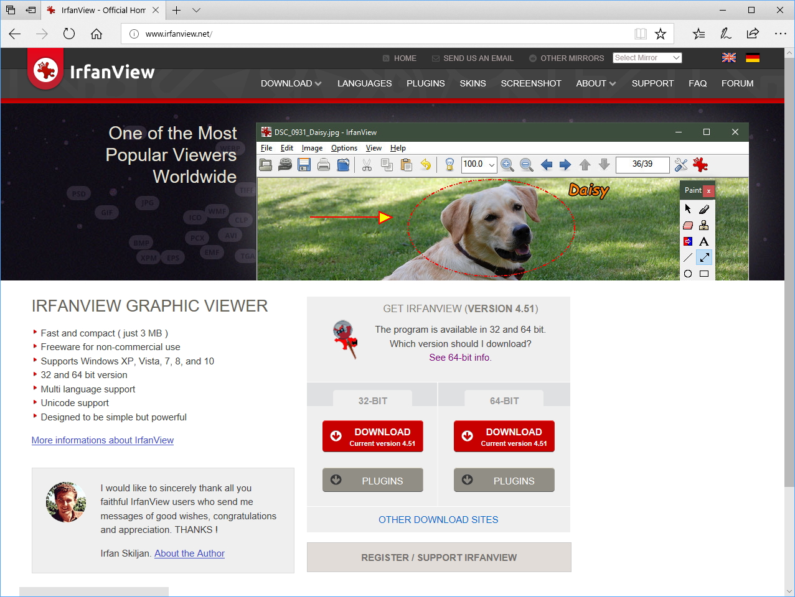Click Open folder icon in screenshot toolbar
795x597 pixels.
click(266, 165)
